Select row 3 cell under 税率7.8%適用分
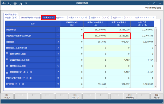This screenshot has width=164, height=104. (x=119, y=48)
